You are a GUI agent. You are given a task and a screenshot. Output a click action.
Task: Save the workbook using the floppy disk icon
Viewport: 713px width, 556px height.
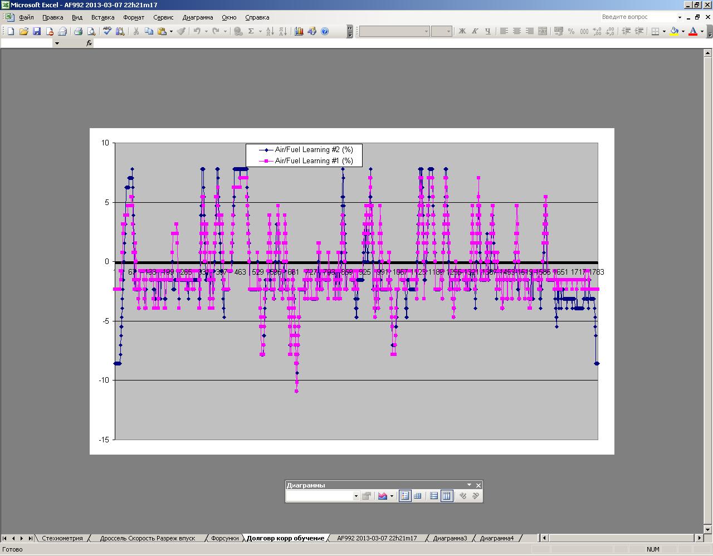pyautogui.click(x=37, y=31)
